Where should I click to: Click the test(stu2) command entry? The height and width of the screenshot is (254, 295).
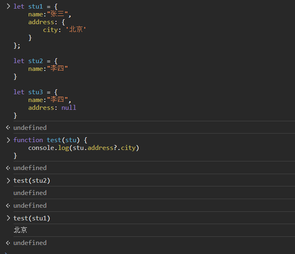(x=32, y=181)
